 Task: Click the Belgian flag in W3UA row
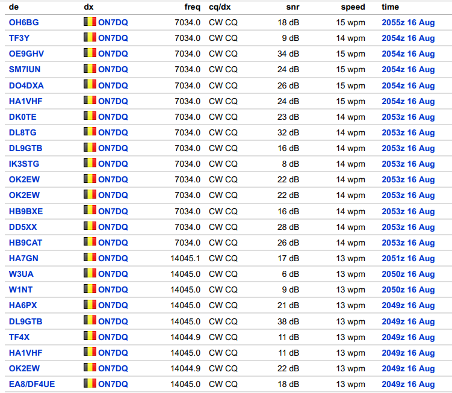coord(90,273)
